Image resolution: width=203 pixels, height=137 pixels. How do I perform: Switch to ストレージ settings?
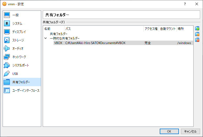point(22,40)
